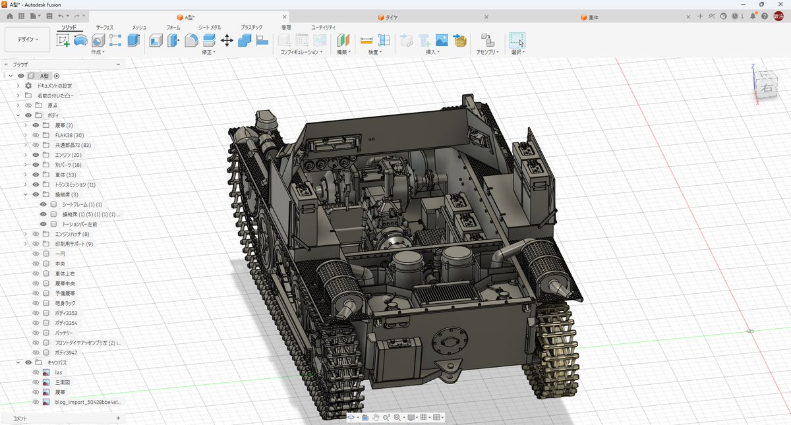Show the バッテリー body

click(x=36, y=333)
